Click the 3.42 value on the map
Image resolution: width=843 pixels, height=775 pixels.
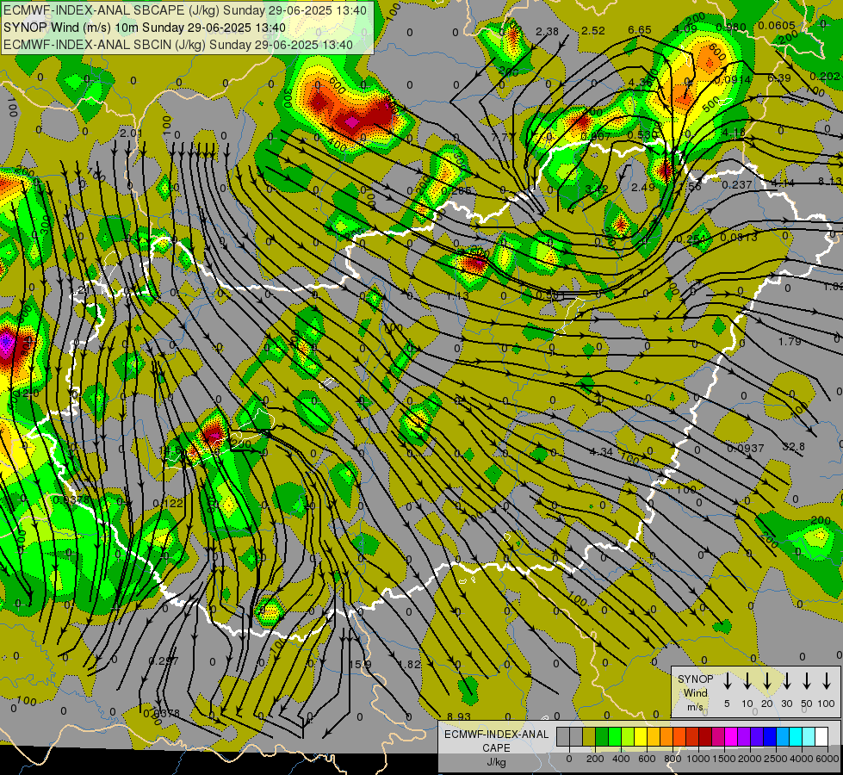click(596, 189)
